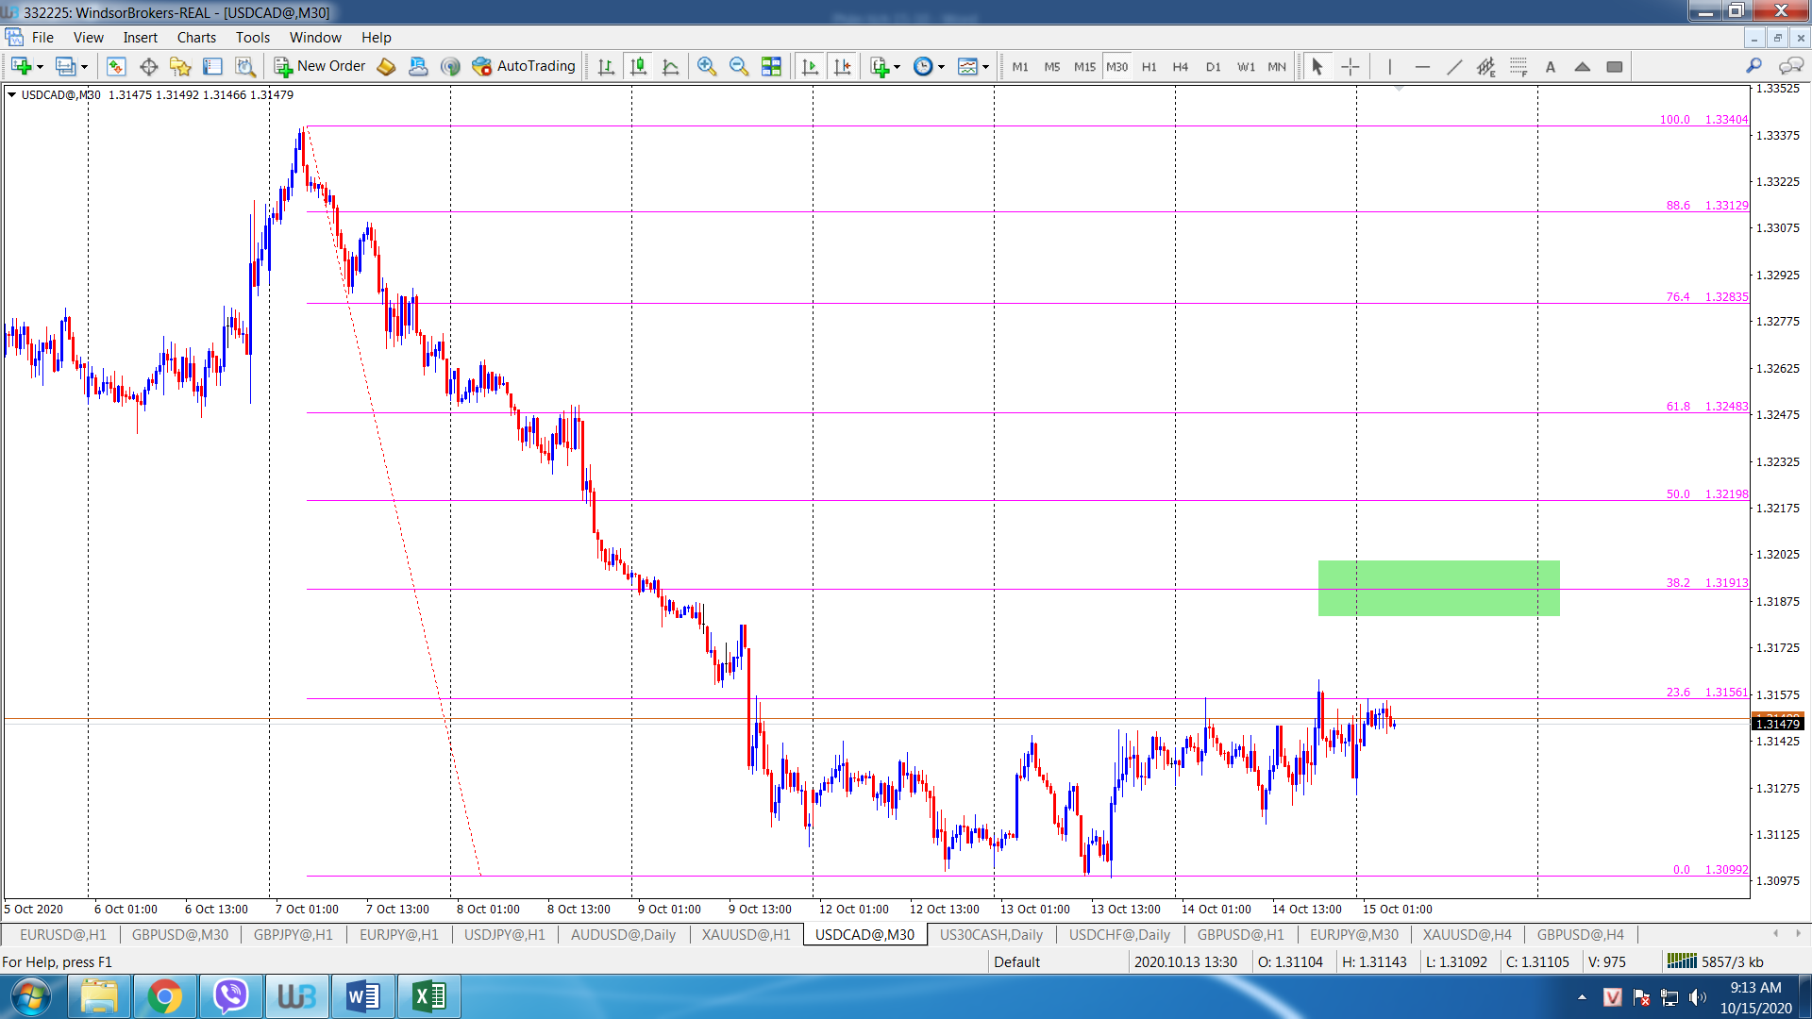Expand the Templates dropdown arrow

click(x=985, y=67)
